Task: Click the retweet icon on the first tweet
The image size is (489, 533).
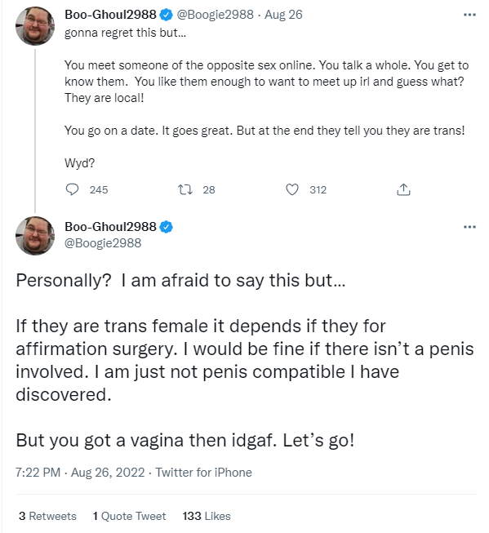Action: (185, 189)
